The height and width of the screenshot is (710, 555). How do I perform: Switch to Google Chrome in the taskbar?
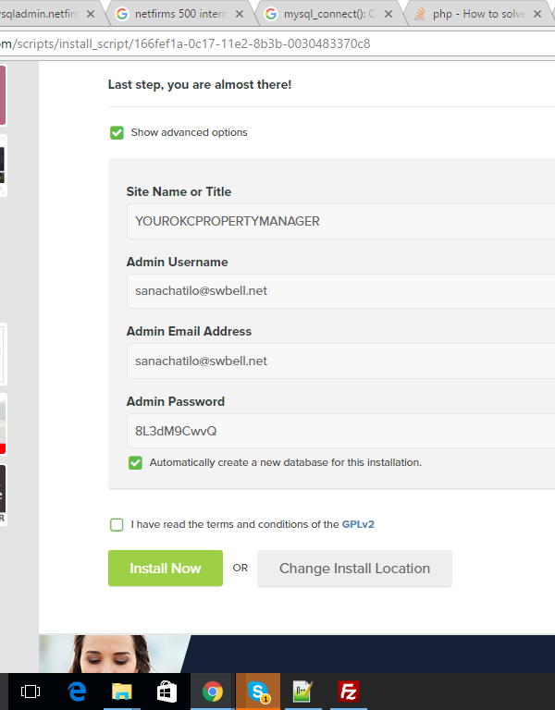(213, 691)
